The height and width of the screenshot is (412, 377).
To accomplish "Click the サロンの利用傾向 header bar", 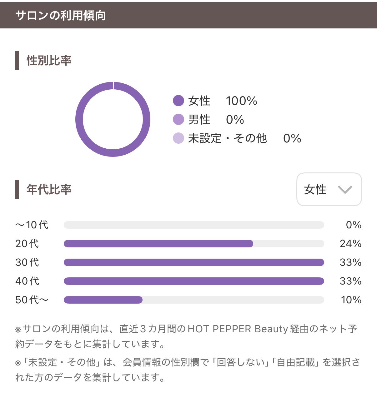I will tap(188, 15).
